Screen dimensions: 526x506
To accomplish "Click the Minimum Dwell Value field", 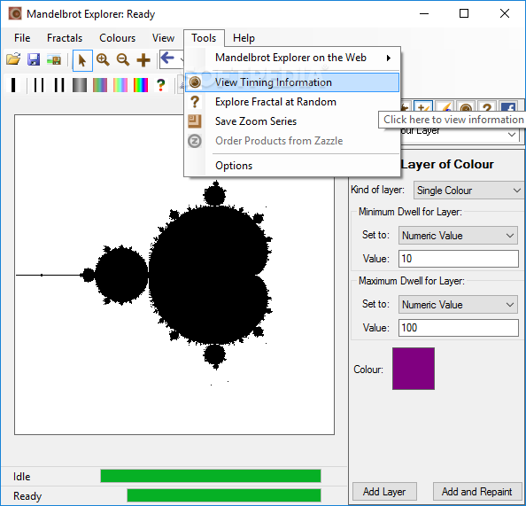I will click(458, 259).
